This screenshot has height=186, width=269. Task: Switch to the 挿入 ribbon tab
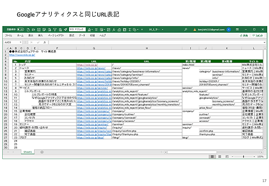40,35
